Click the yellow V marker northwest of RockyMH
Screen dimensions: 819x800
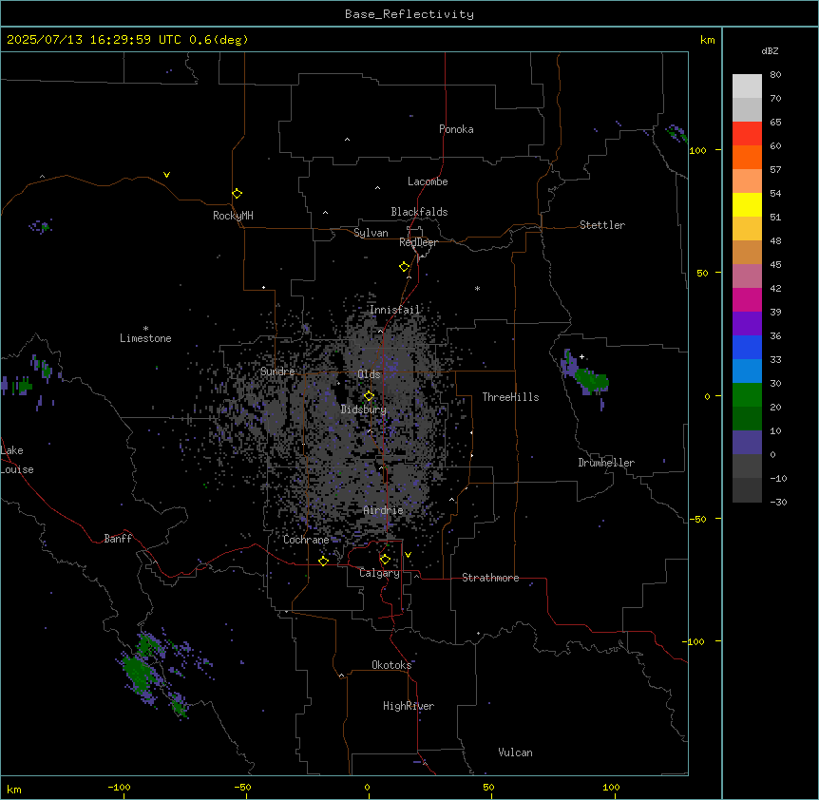pyautogui.click(x=166, y=175)
